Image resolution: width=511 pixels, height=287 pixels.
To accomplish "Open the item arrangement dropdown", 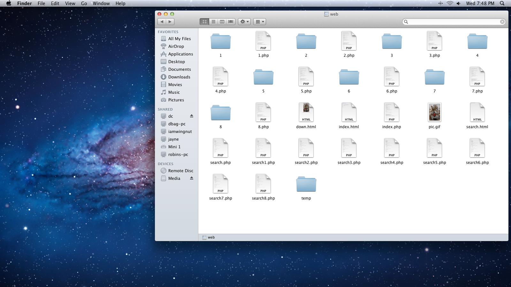I will [260, 22].
